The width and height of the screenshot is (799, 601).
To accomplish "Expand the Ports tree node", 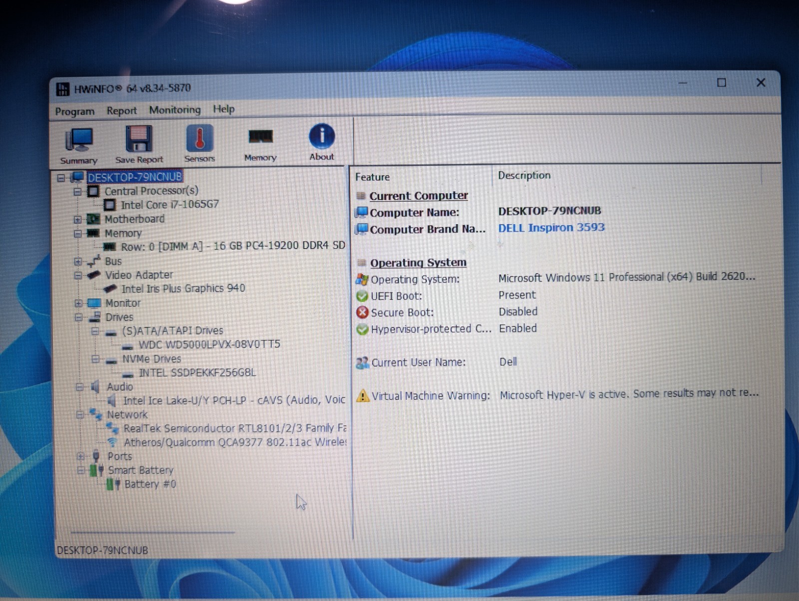I will click(x=80, y=457).
